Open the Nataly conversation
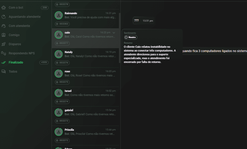Image resolution: width=247 pixels, height=149 pixels. pos(85,58)
